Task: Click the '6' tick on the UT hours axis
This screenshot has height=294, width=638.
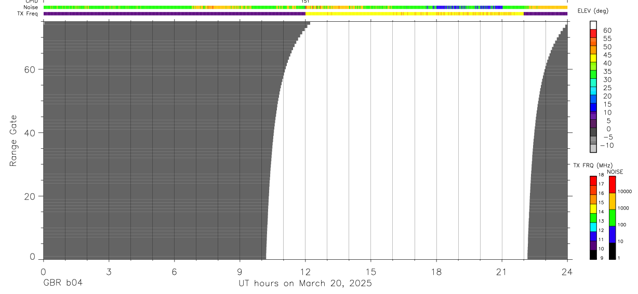Action: point(174,272)
